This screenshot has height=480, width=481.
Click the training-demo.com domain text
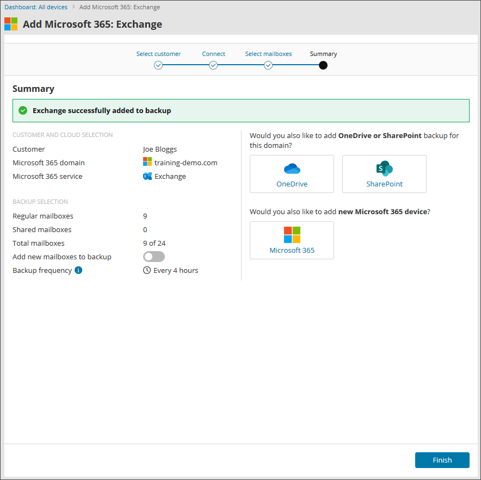tap(186, 163)
